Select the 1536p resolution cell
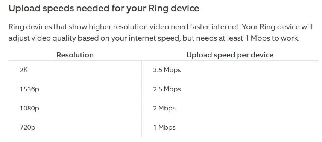 coord(75,89)
